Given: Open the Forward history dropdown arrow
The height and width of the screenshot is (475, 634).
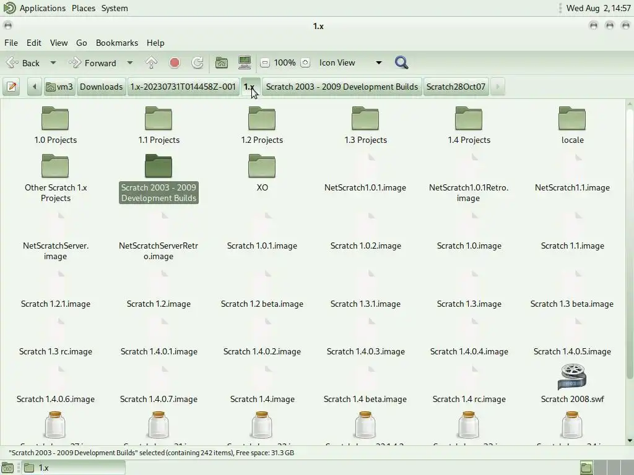Looking at the screenshot, I should coord(130,63).
